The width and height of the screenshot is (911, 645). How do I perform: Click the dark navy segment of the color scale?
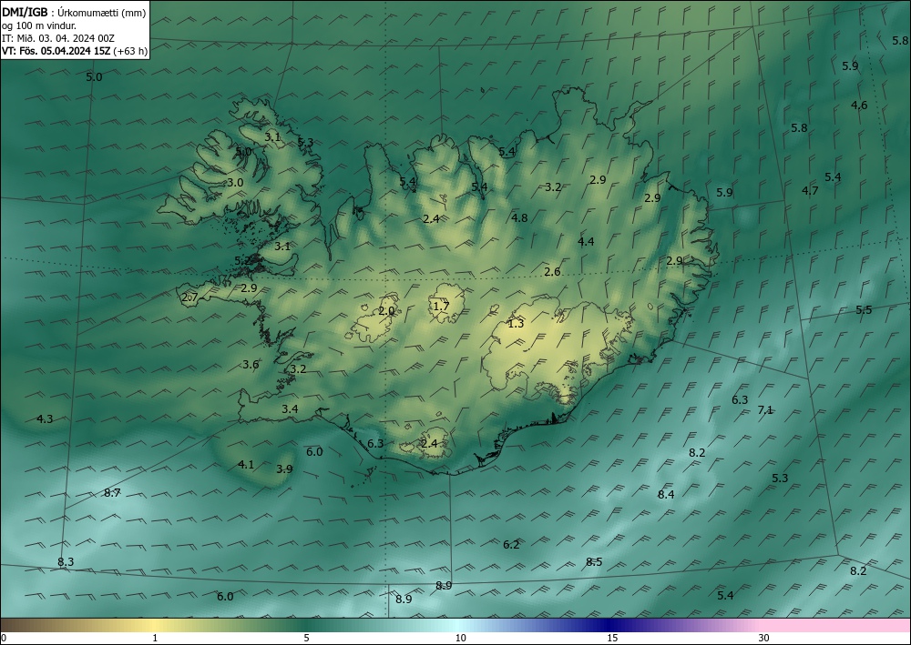[x=607, y=625]
